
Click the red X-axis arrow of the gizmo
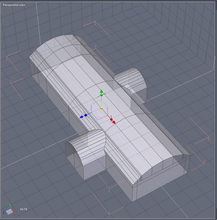point(114,123)
